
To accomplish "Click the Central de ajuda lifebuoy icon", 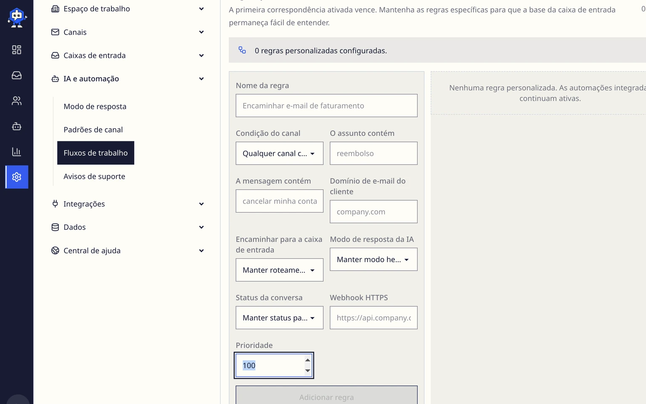I will pos(55,251).
